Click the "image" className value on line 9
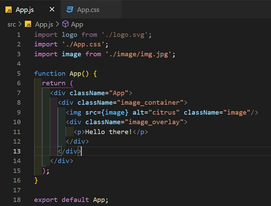Image resolution: width=271 pixels, height=206 pixels. [237, 113]
